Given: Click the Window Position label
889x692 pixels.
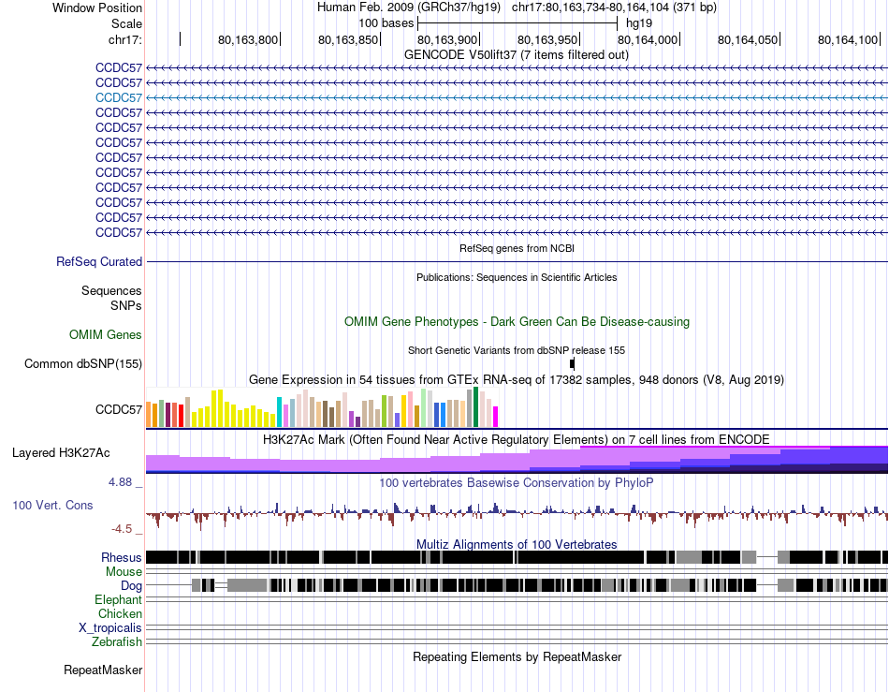Looking at the screenshot, I should click(97, 7).
